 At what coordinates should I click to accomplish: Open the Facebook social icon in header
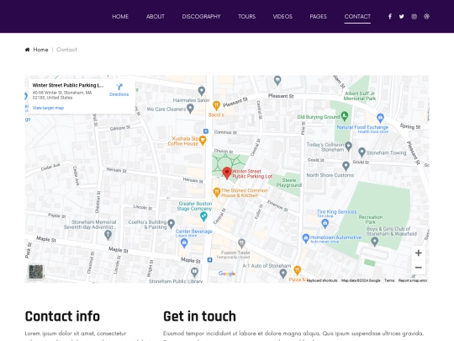390,17
